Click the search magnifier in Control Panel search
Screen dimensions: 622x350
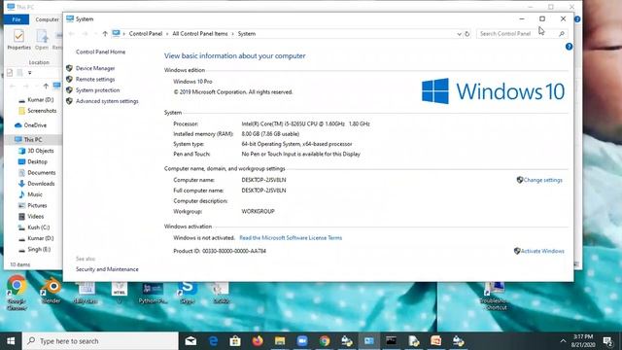[x=562, y=34]
